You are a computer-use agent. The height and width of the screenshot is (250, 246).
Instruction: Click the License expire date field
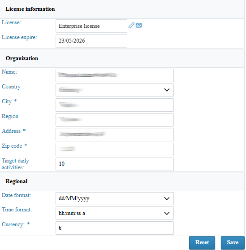[91, 41]
